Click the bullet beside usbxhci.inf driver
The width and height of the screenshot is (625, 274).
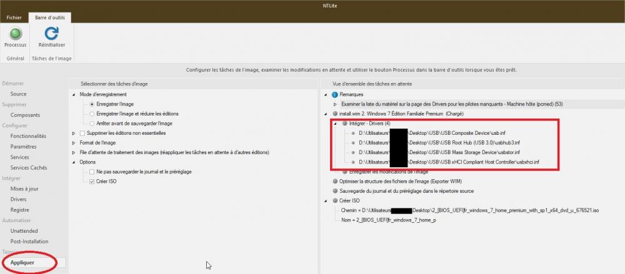pyautogui.click(x=353, y=162)
